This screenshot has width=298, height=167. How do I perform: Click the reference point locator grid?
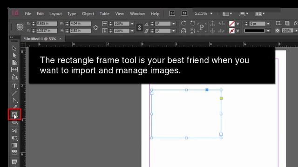(20, 27)
